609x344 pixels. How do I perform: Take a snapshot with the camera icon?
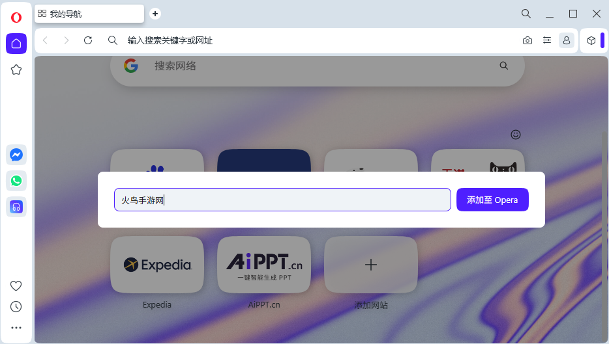[x=527, y=40]
